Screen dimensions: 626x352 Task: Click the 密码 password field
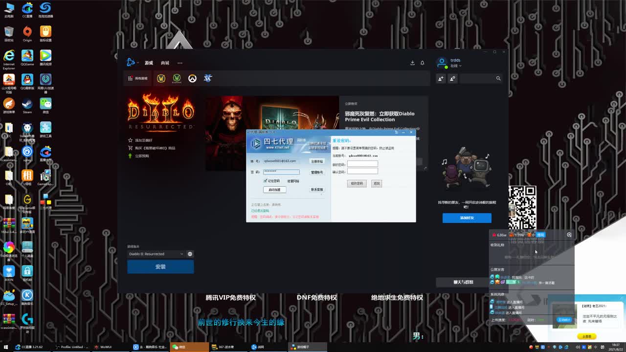click(281, 172)
